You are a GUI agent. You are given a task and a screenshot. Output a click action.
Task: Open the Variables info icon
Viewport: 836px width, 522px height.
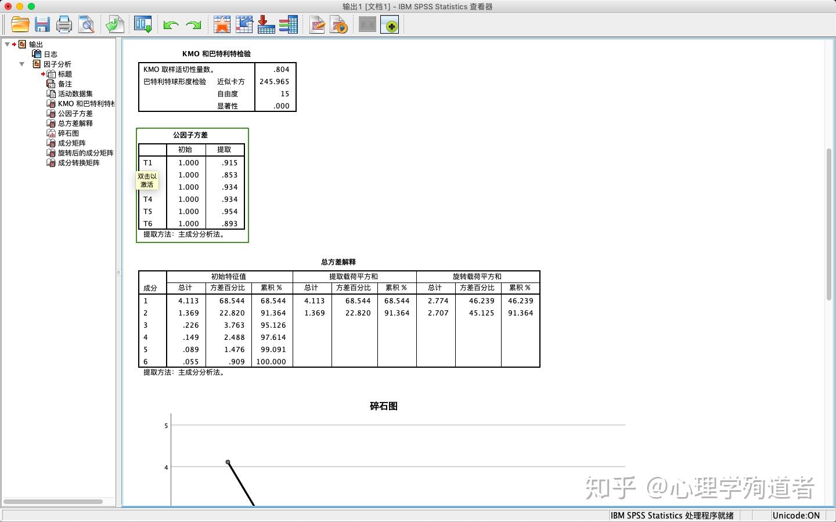click(x=289, y=24)
